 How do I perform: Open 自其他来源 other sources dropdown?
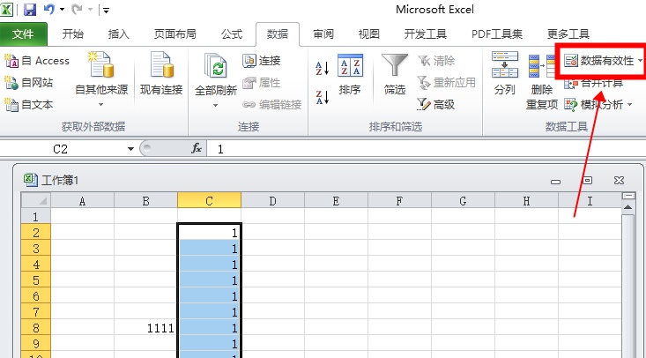101,79
